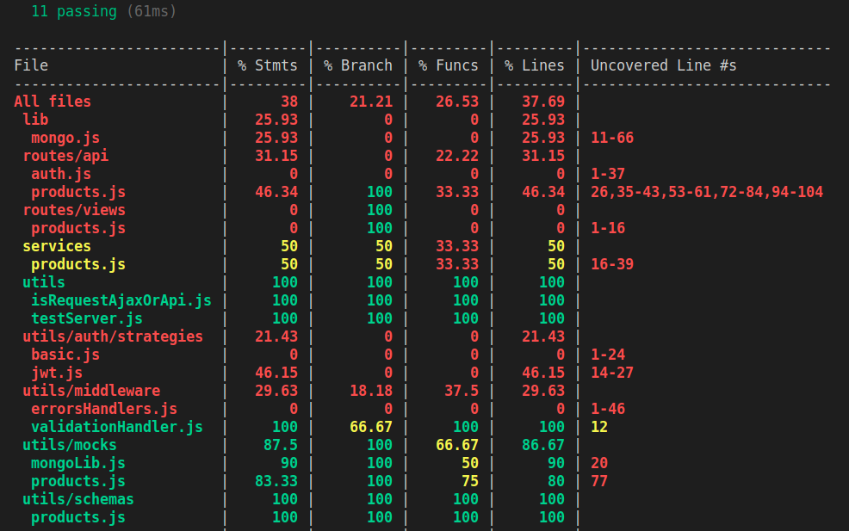Click the mongoLib.js file name
Image resolution: width=849 pixels, height=531 pixels.
point(78,463)
